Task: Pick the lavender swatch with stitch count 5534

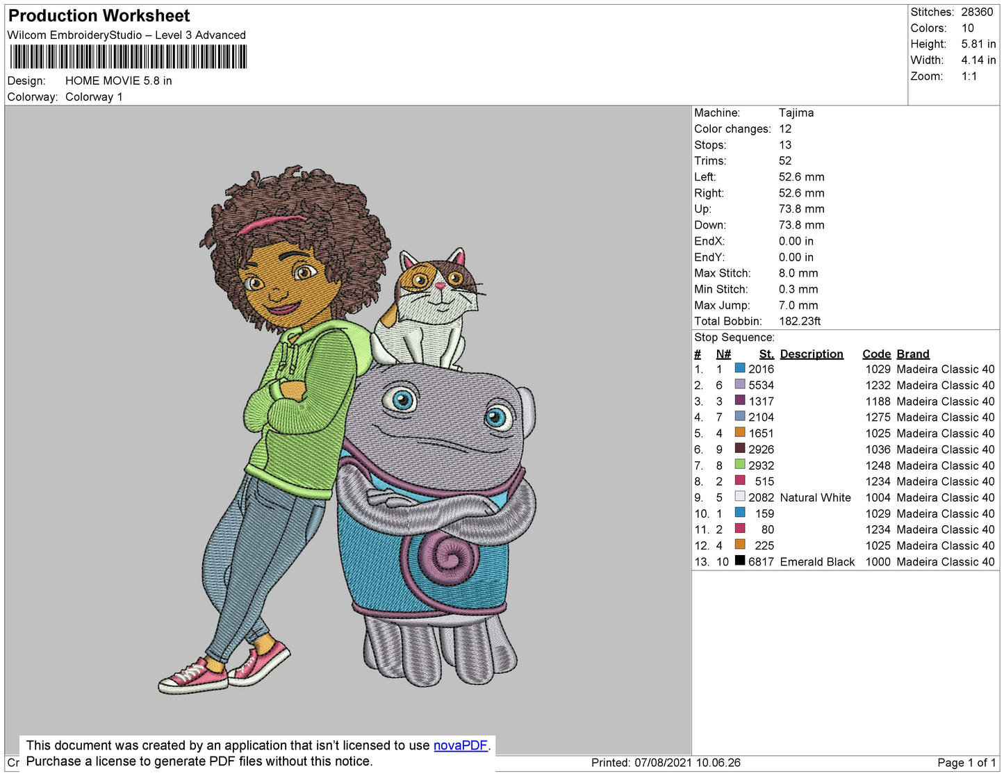Action: point(740,385)
